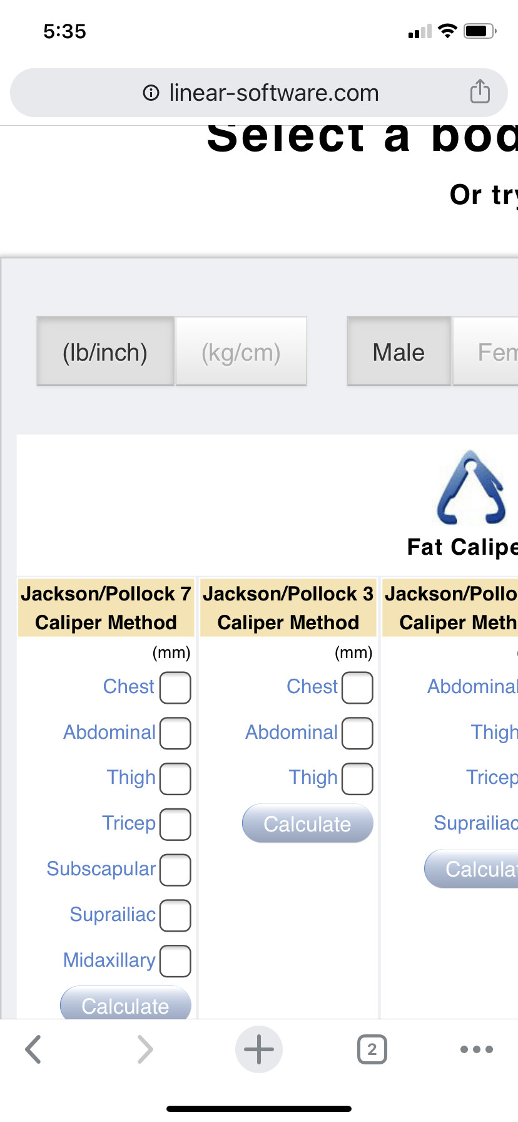Click Tricep link in Jackson/Pollock 7 column
518x1122 pixels.
click(128, 823)
